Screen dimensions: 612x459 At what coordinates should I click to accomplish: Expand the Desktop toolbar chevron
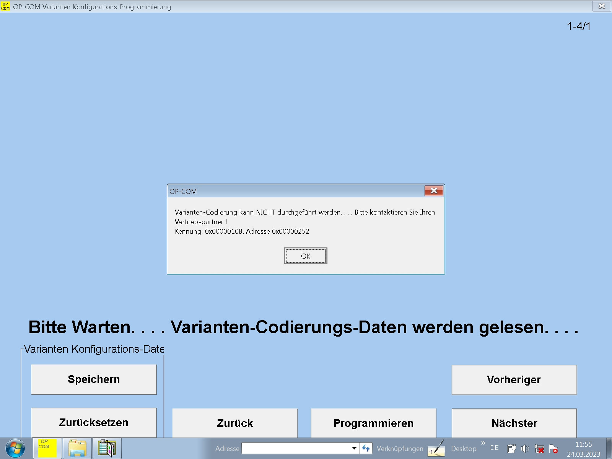[483, 443]
